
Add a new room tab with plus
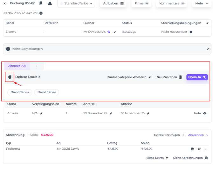[37, 66]
